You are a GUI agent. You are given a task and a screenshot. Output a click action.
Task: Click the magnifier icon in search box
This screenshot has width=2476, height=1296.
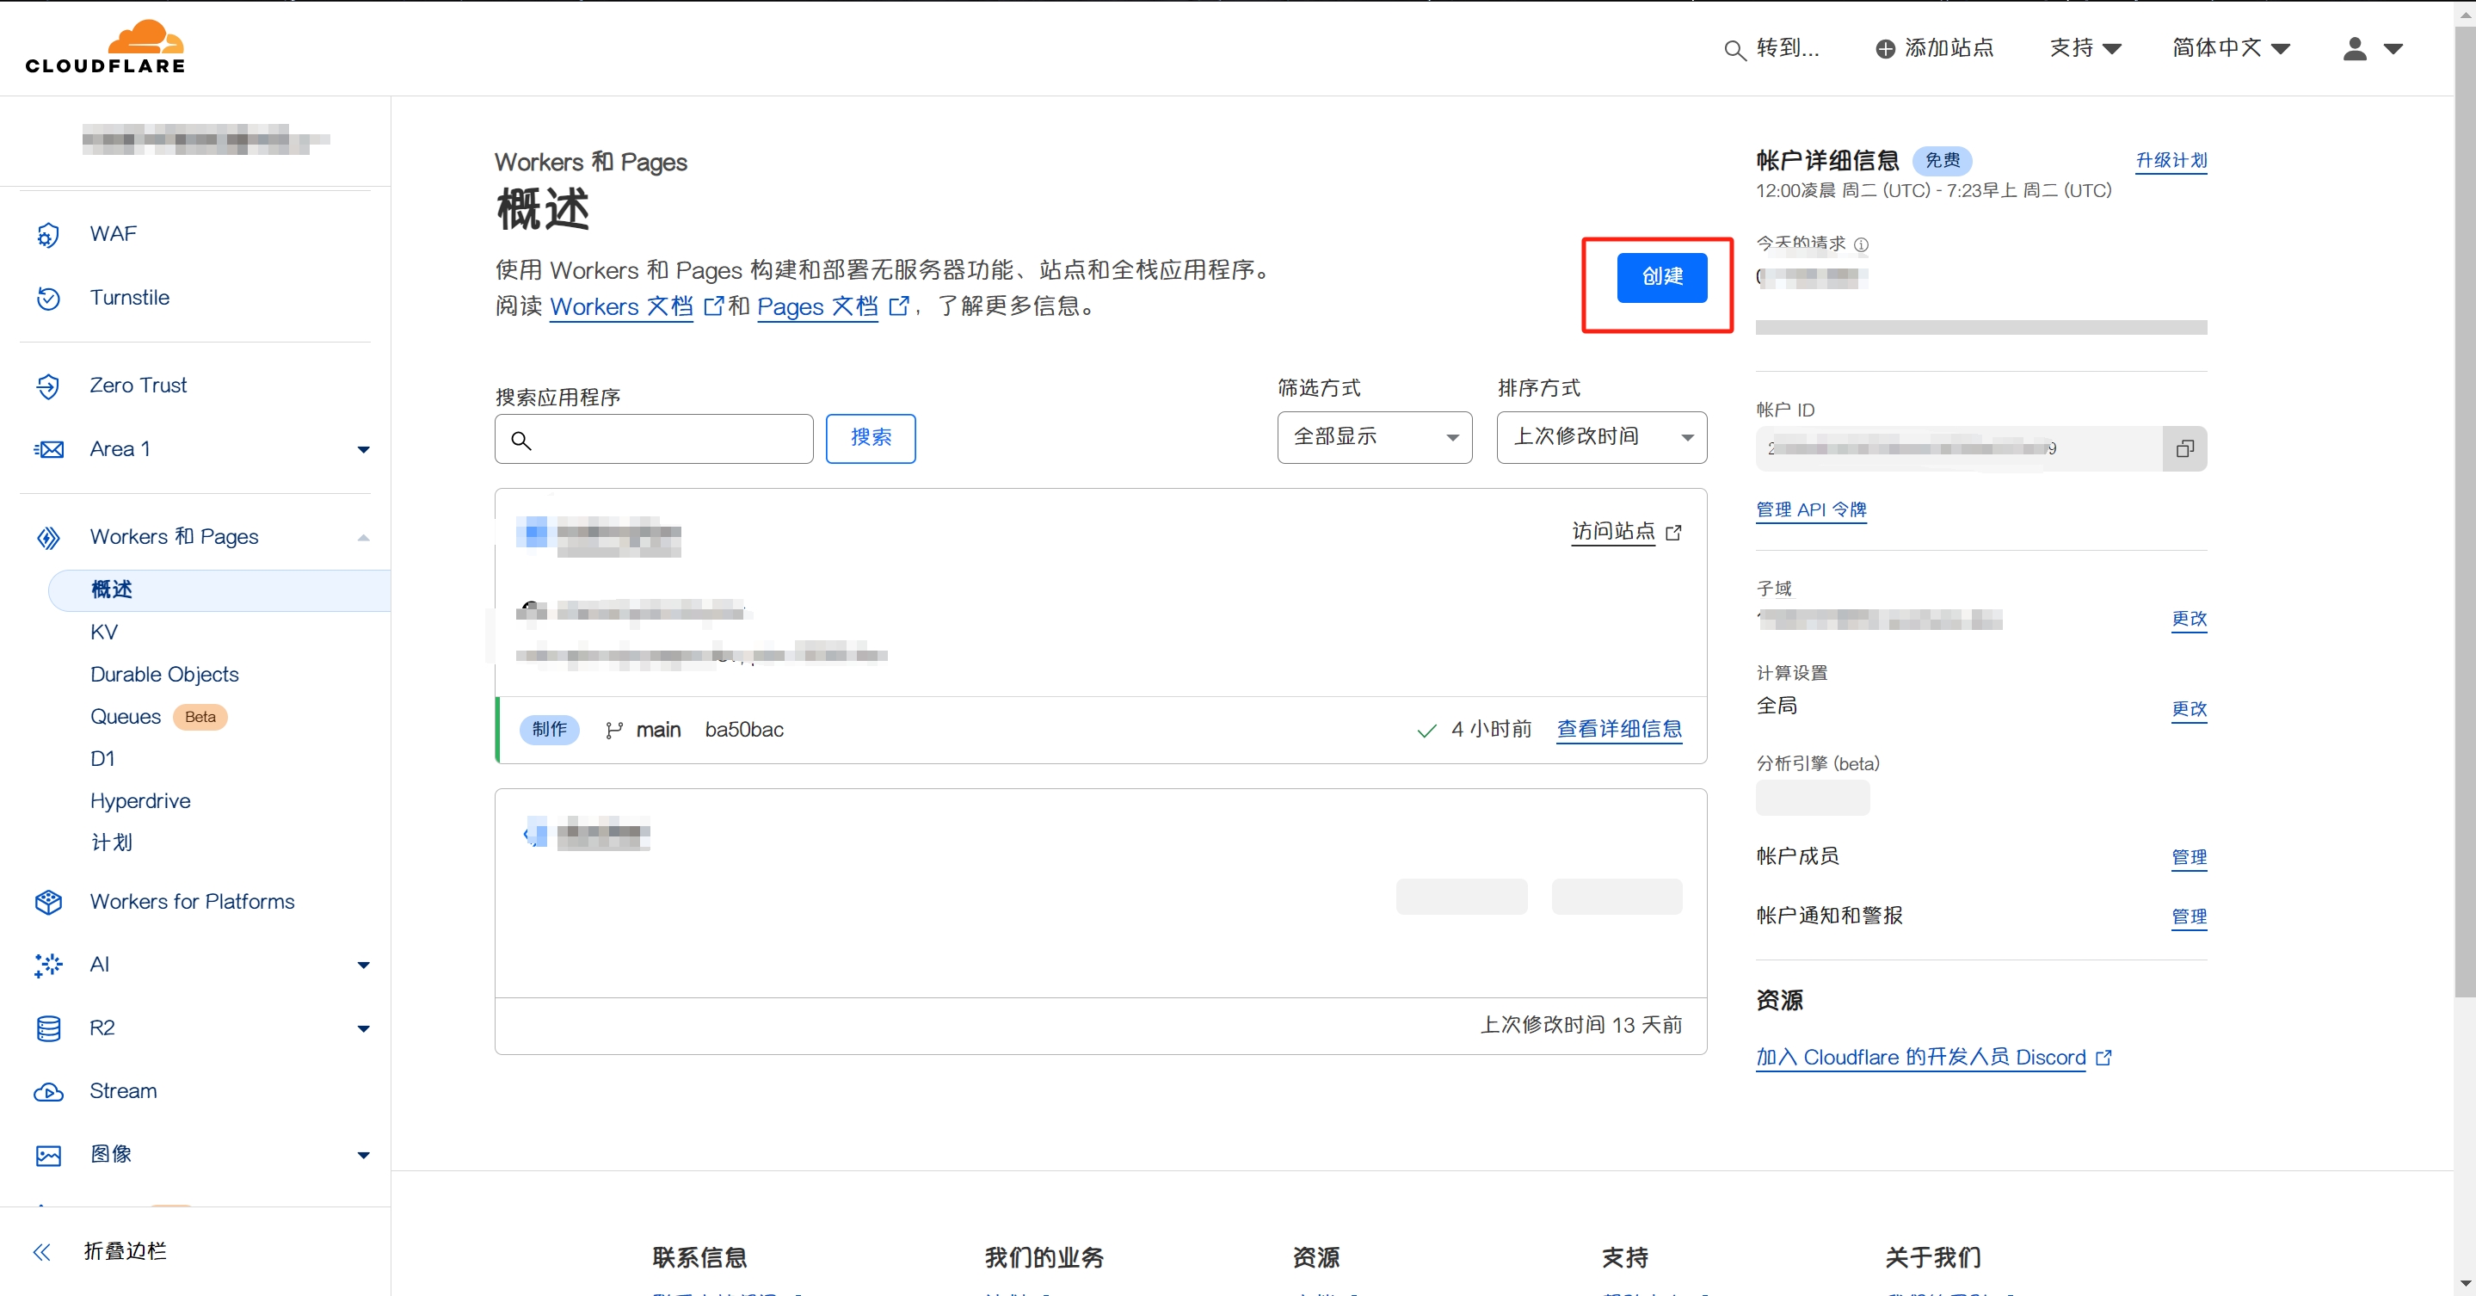[521, 441]
